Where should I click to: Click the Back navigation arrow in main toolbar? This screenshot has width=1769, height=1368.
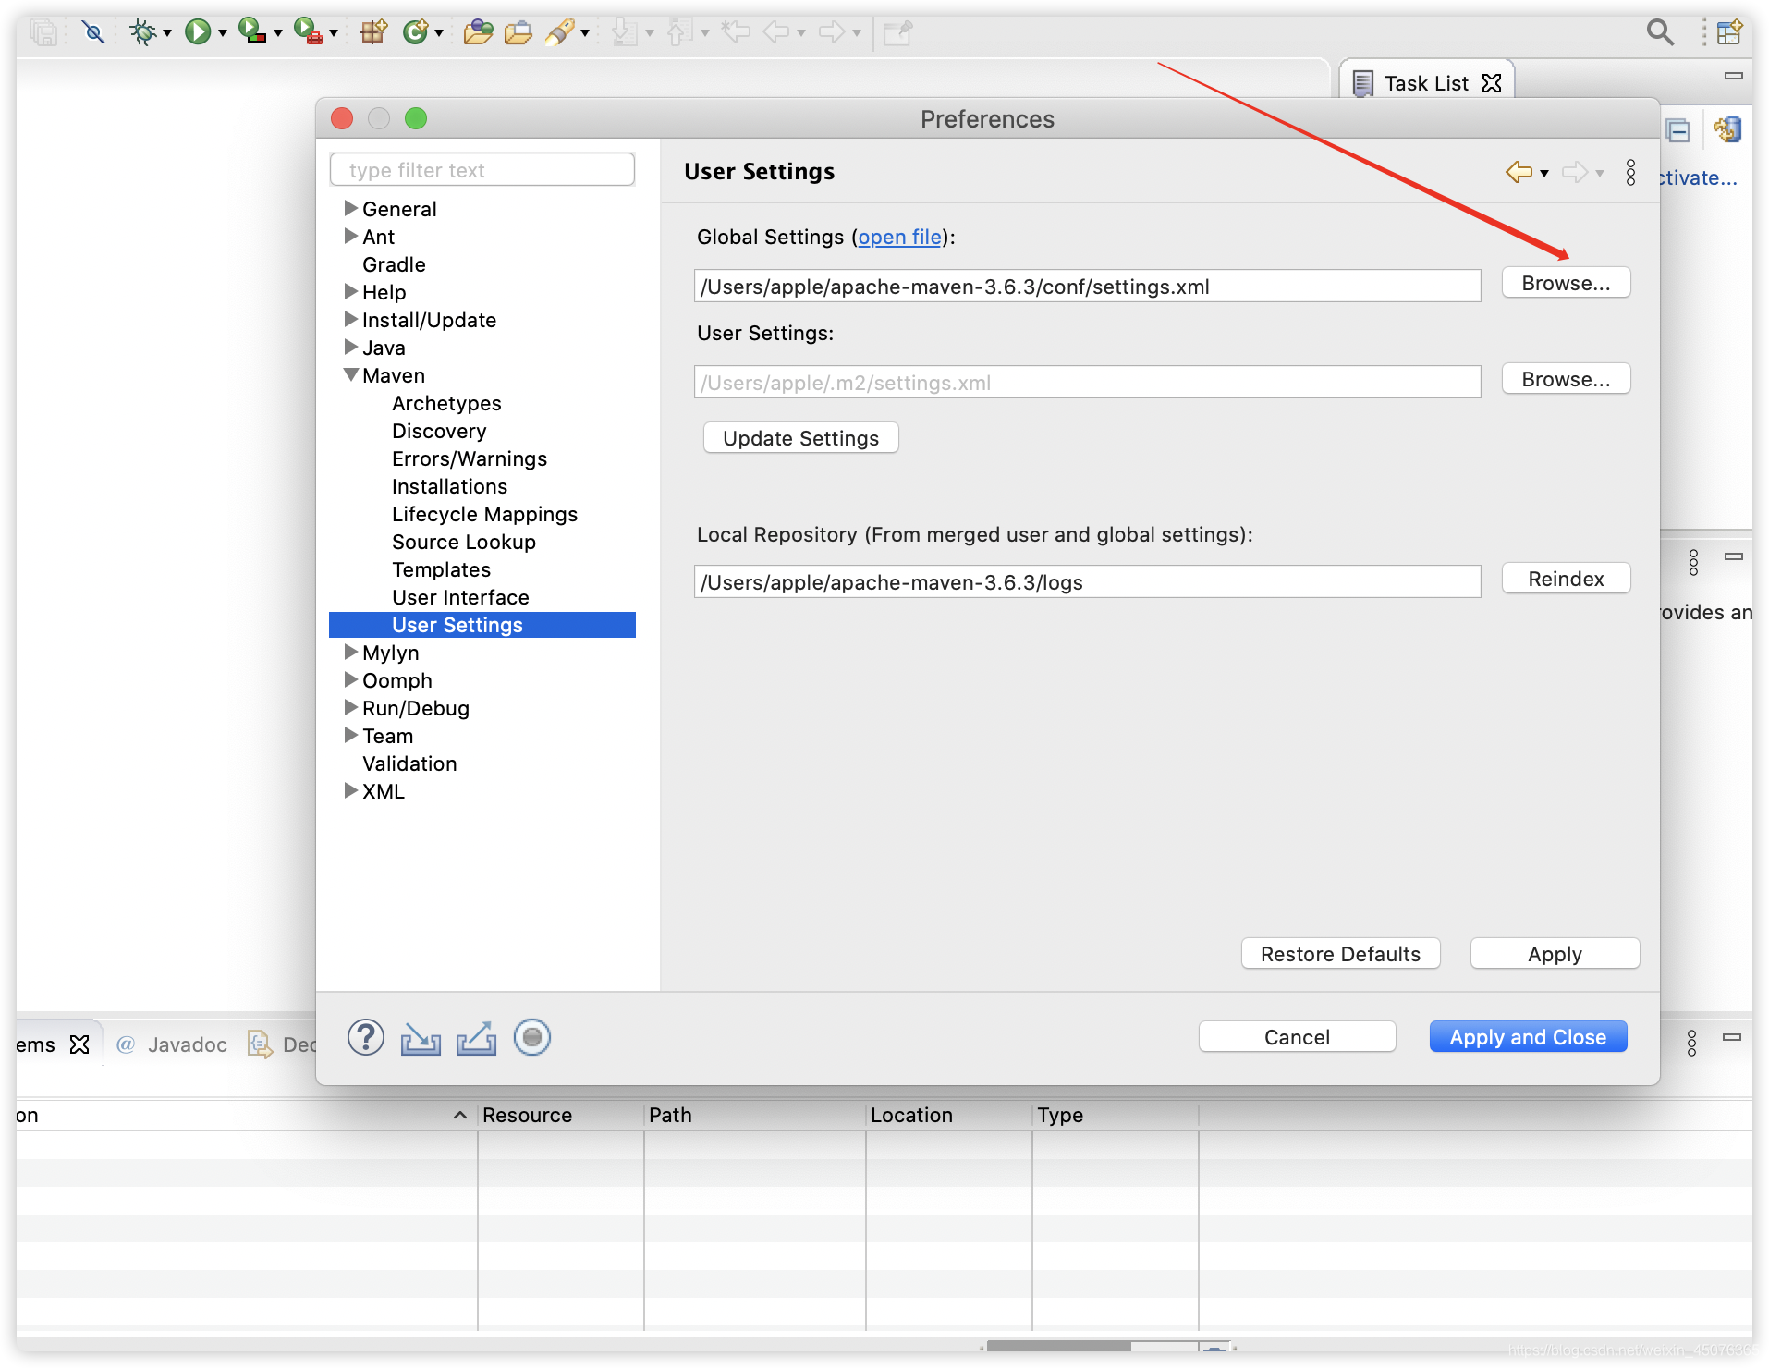[x=776, y=32]
